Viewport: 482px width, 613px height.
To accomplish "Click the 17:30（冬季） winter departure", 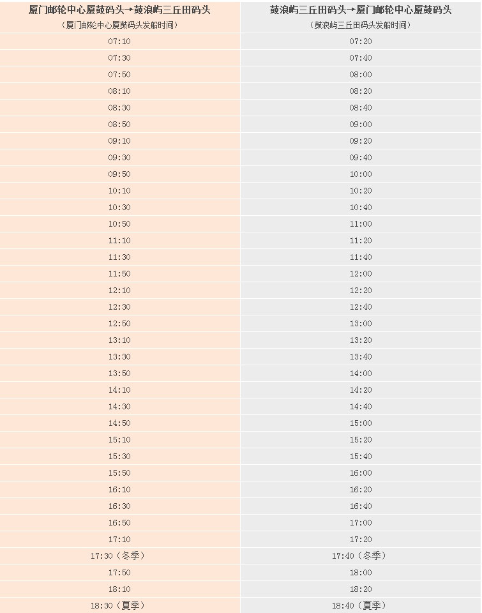I will pyautogui.click(x=119, y=556).
